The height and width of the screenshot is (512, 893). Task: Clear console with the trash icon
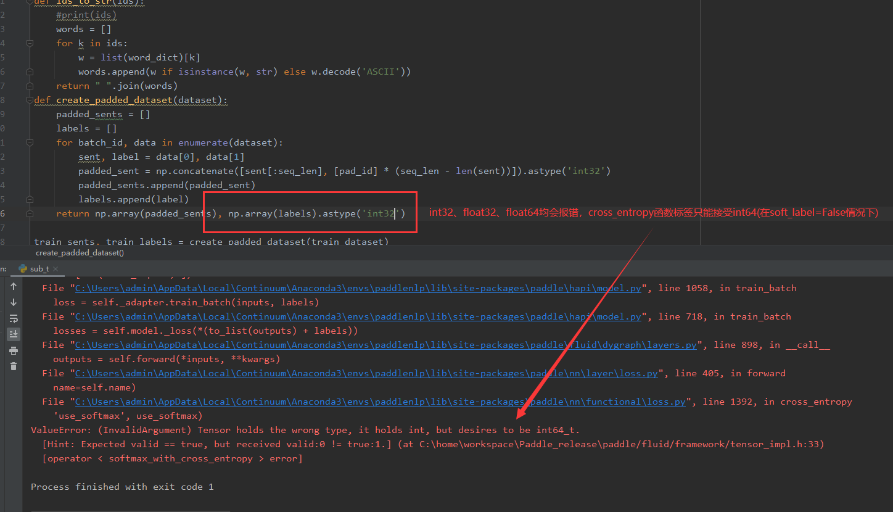coord(14,366)
